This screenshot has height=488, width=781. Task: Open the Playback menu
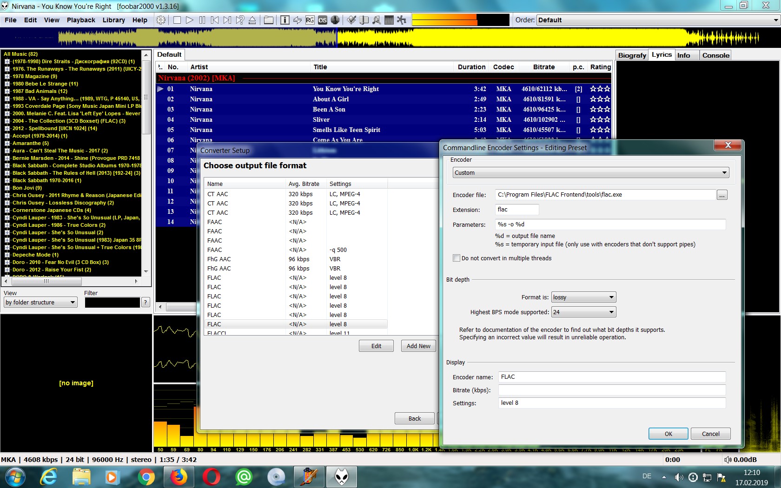[x=81, y=20]
